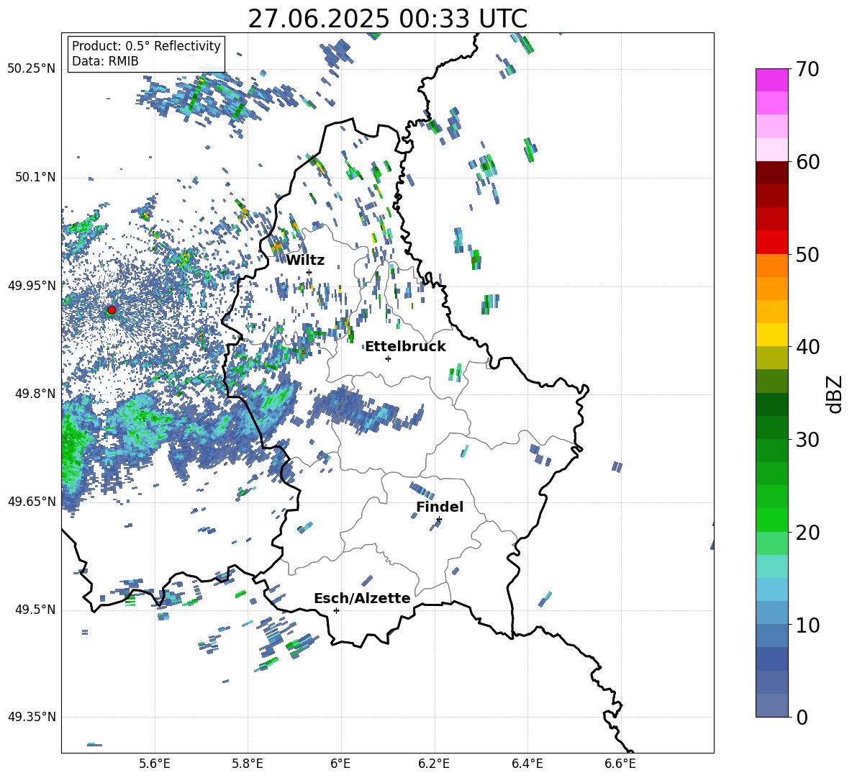The image size is (852, 778).
Task: Click the Product: 0.5° Reflectivity text
Action: (x=146, y=46)
